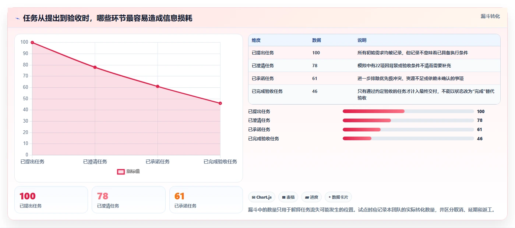This screenshot has width=515, height=228.
Task: Click the description about 22 items needing clarification
Action: tap(404, 66)
